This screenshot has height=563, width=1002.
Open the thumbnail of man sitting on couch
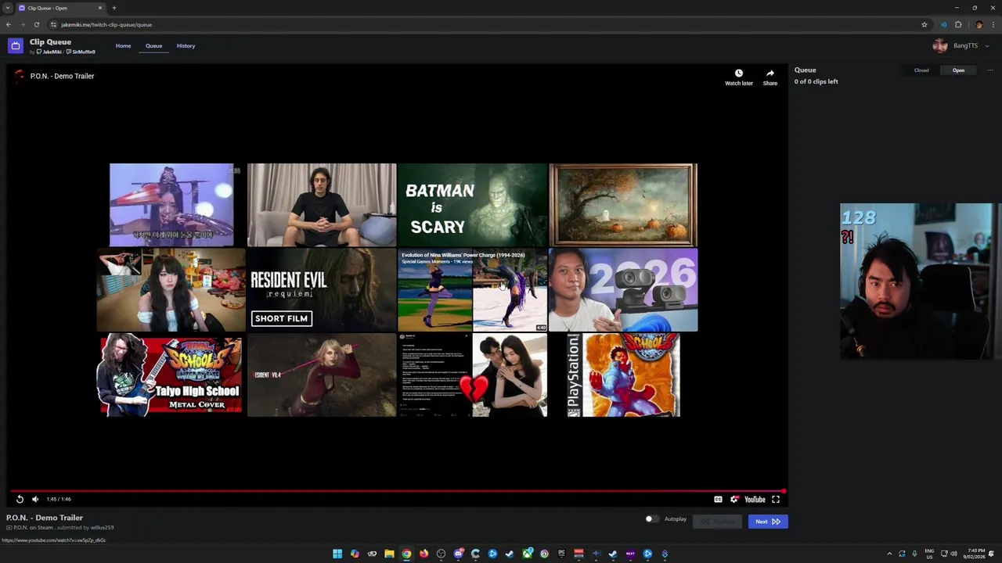322,205
